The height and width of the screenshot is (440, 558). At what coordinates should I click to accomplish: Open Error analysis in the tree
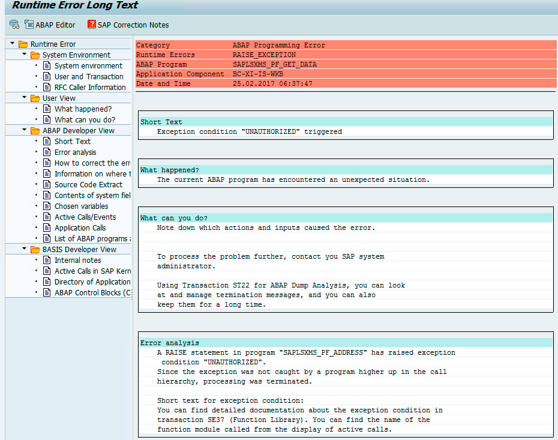click(x=75, y=152)
